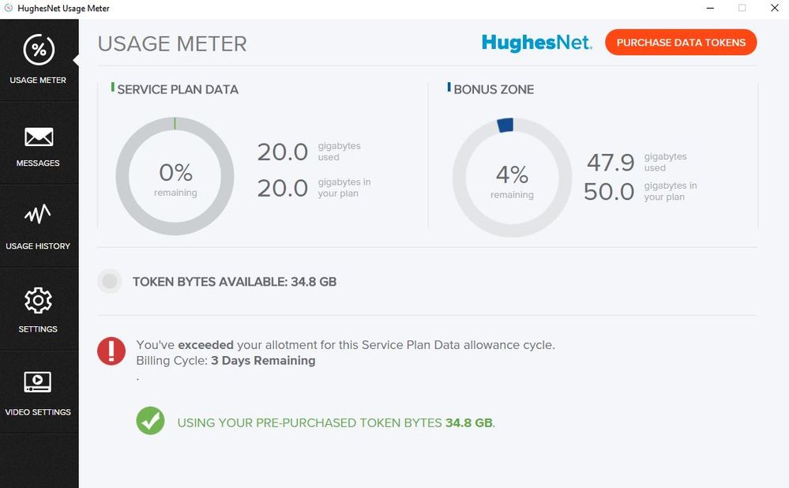The width and height of the screenshot is (789, 488).
Task: Click the Bonus Zone heading
Action: pos(494,89)
